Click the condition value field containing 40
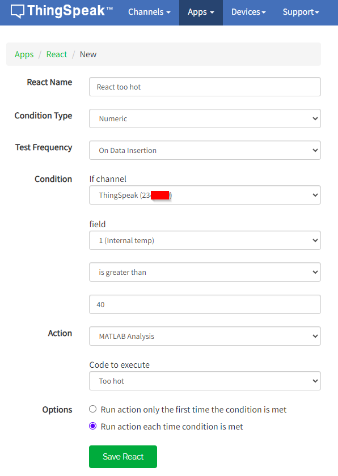338x476 pixels. (x=205, y=304)
